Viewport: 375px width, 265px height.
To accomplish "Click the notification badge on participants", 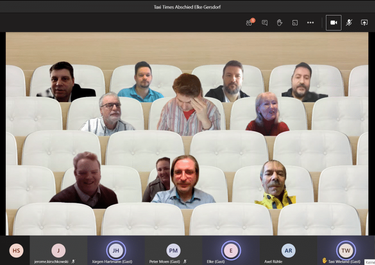I will pyautogui.click(x=252, y=20).
